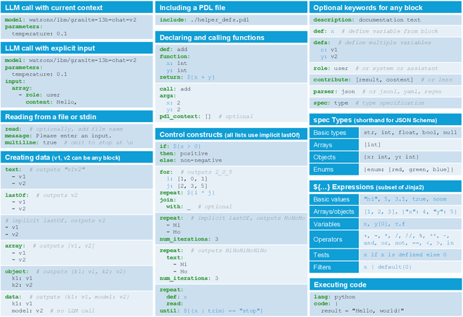Select the 'Declaring and calling functions' header
The height and width of the screenshot is (317, 463).
(213, 37)
